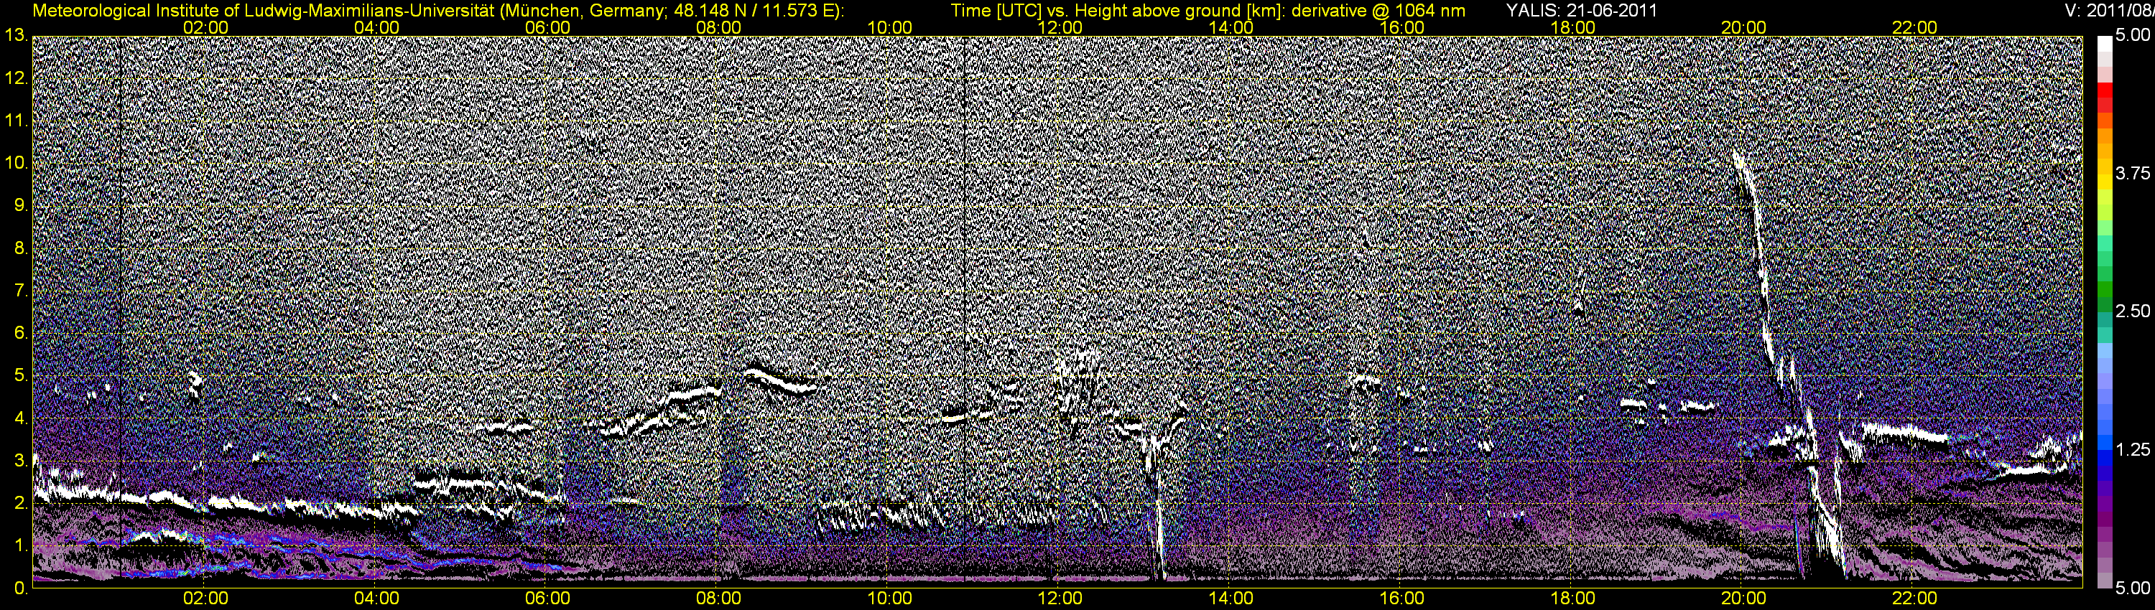Click the Meteorological Institute Ludwig-Maximilians-Universität title text
This screenshot has height=610, width=2155.
(x=437, y=11)
